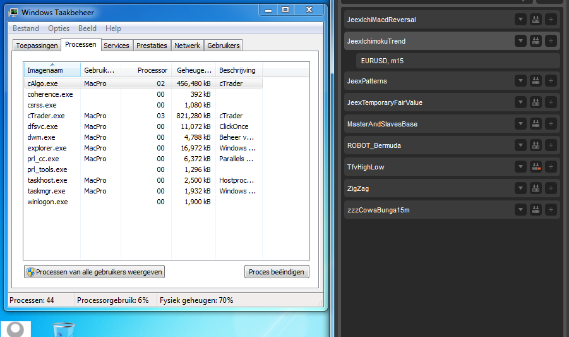Expand the JeexTemporaryFairValue dropdown arrow
Viewport: 569px width, 337px height.
coord(521,102)
